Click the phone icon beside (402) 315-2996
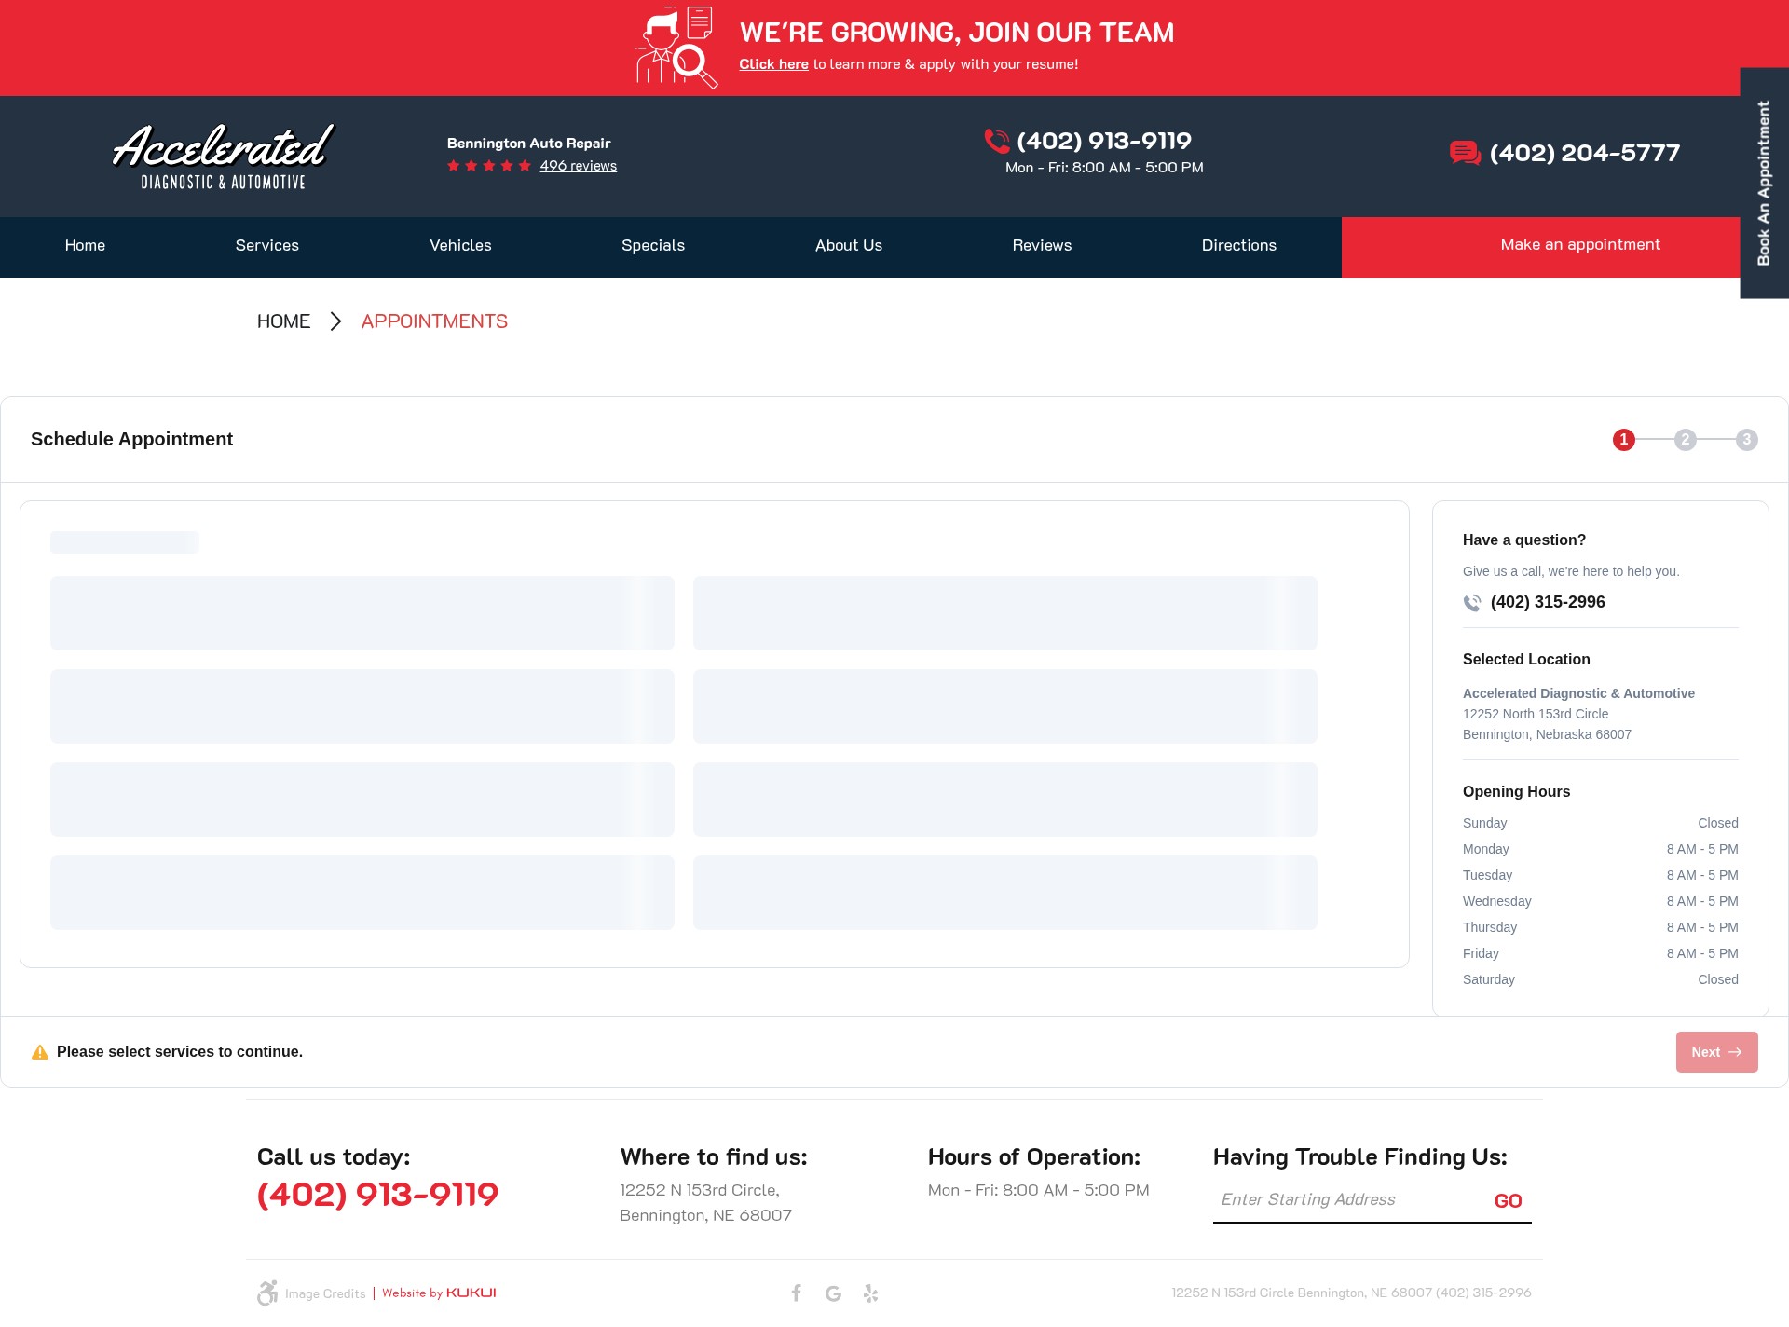This screenshot has width=1789, height=1327. coord(1472,603)
